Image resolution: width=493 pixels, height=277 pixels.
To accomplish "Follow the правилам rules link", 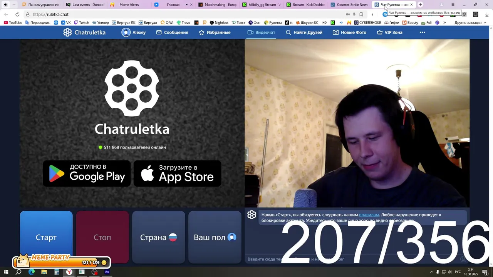I will click(369, 215).
